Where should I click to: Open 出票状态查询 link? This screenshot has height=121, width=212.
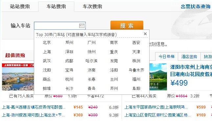tap(196, 6)
